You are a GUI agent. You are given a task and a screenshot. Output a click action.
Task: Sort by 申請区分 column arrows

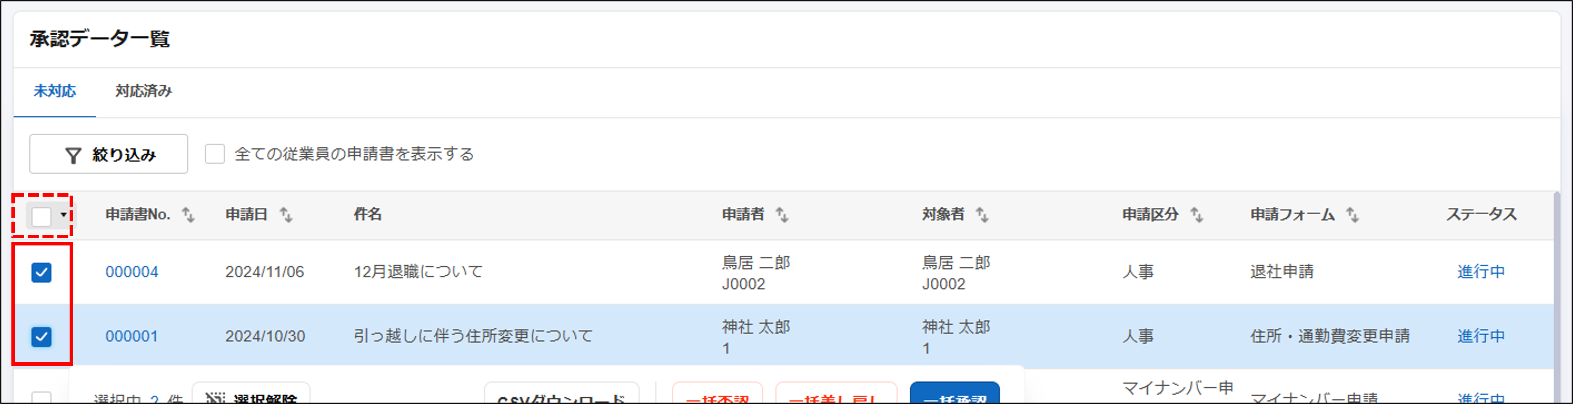pyautogui.click(x=1197, y=214)
